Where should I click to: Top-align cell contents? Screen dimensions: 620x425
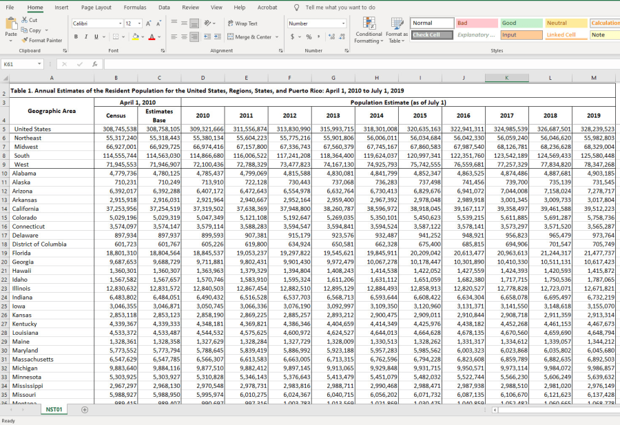point(174,23)
